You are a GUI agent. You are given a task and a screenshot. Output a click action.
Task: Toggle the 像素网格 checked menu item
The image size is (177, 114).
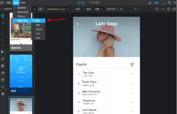point(22,8)
